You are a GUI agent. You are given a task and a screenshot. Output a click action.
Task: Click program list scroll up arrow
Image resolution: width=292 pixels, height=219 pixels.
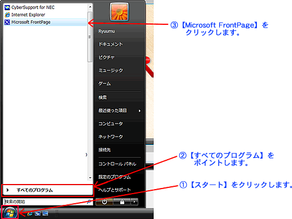(x=90, y=7)
